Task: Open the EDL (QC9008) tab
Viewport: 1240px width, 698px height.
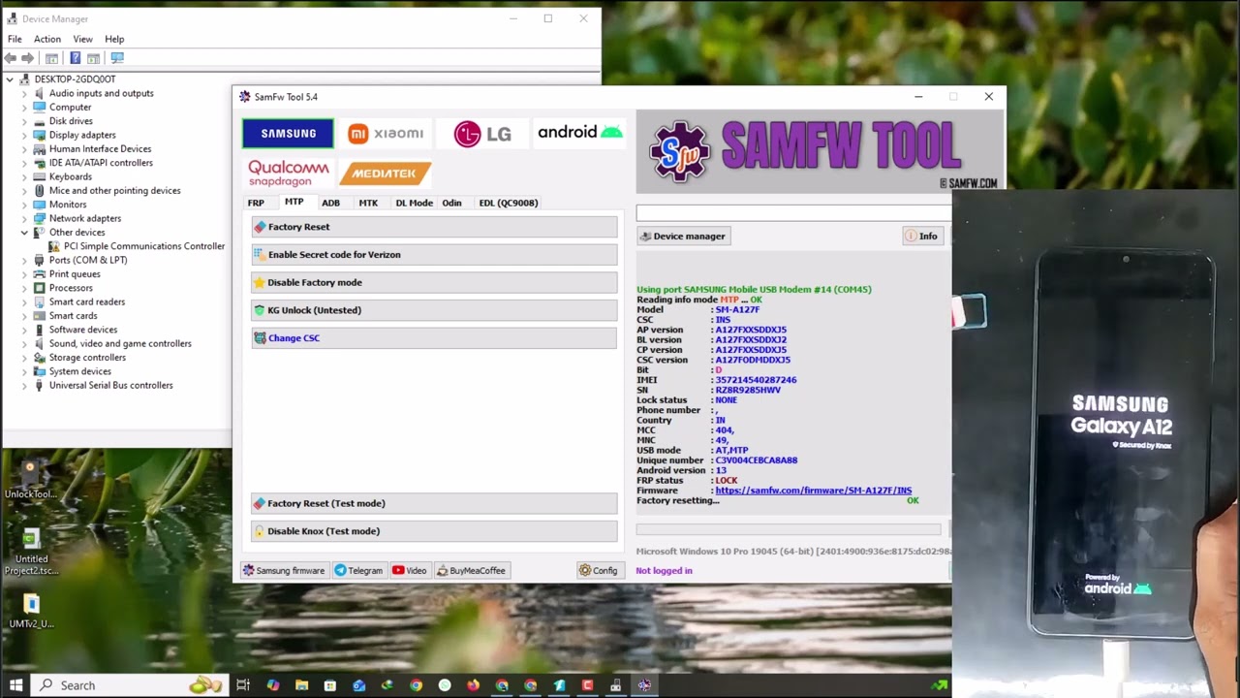Action: 508,203
